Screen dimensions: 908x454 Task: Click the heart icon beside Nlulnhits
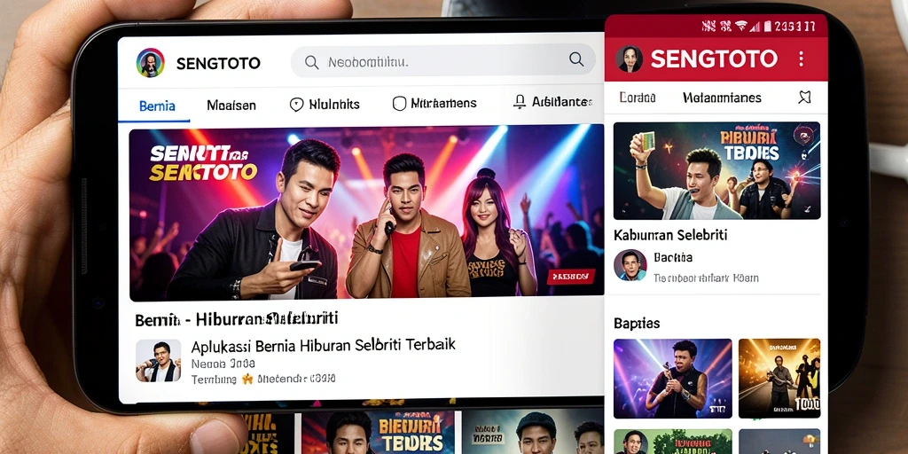pos(296,105)
